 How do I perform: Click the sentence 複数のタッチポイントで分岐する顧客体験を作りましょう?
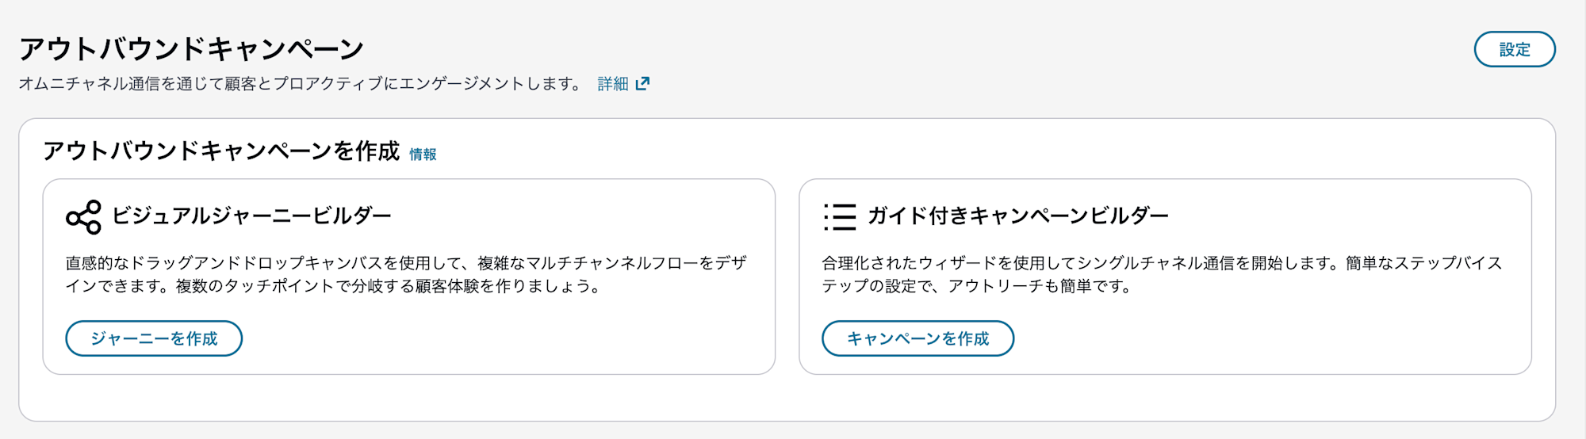pos(387,286)
